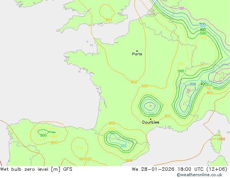Click the 800 label on the bottom edge
This screenshot has height=178, width=230.
click(129, 160)
